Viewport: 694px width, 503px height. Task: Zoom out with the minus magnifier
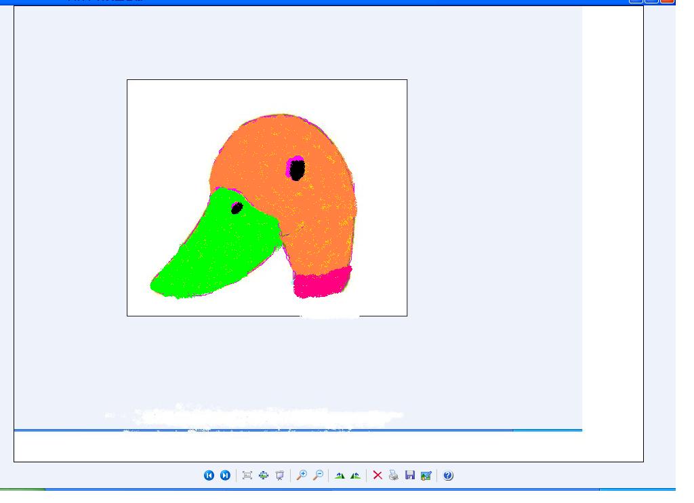(x=318, y=475)
